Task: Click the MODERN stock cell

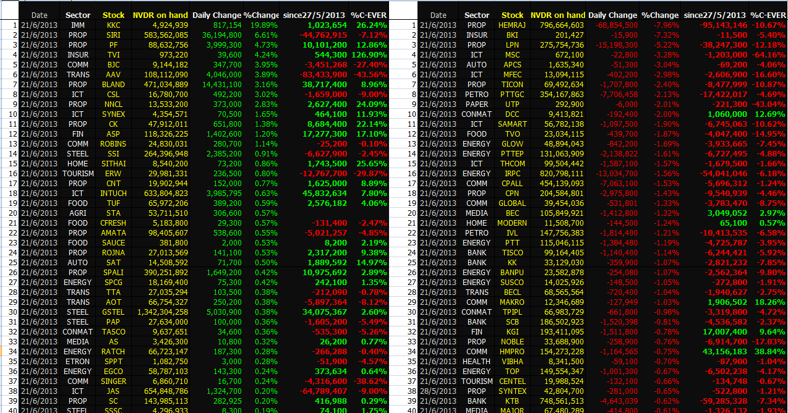Action: (512, 223)
